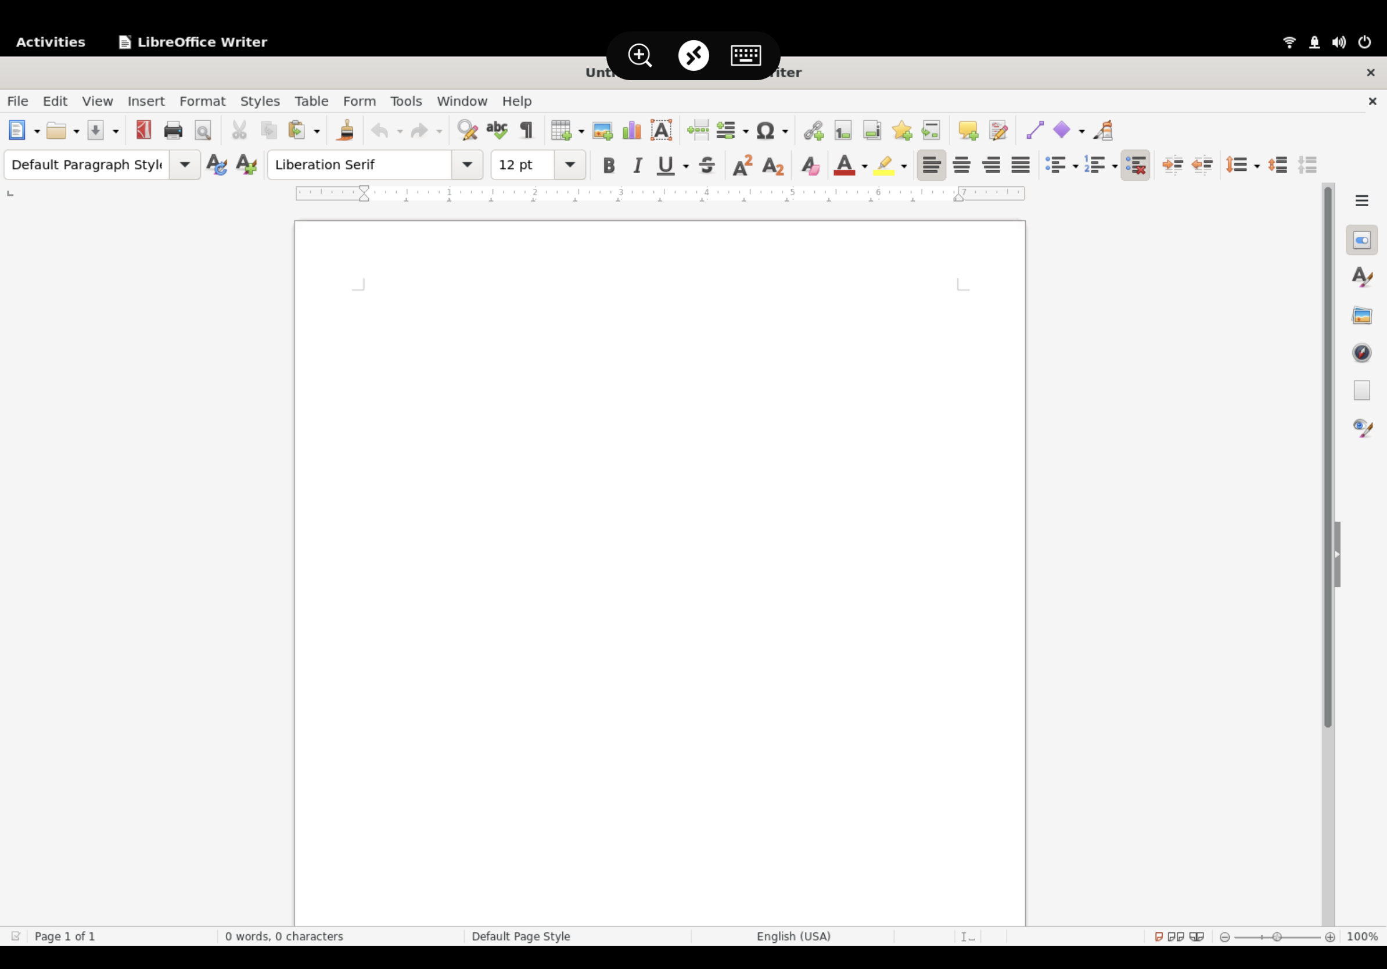Click the Insert Chart icon
This screenshot has height=969, width=1387.
coord(631,131)
